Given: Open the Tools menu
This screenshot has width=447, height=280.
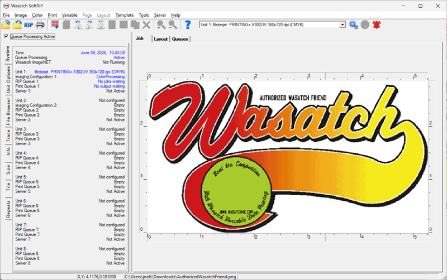Looking at the screenshot, I should coord(144,15).
